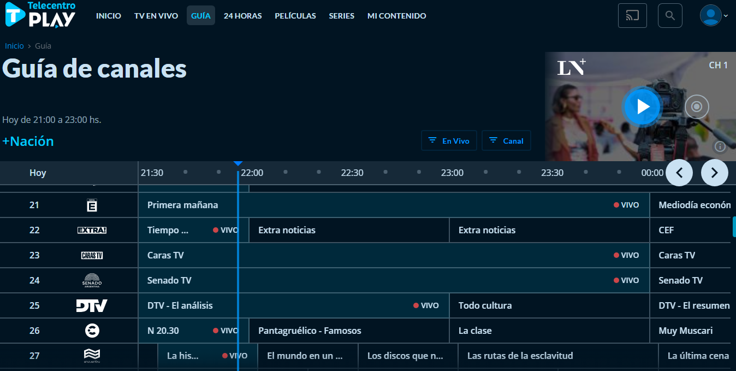Open La clase program
Image resolution: width=736 pixels, height=371 pixels.
pyautogui.click(x=549, y=331)
